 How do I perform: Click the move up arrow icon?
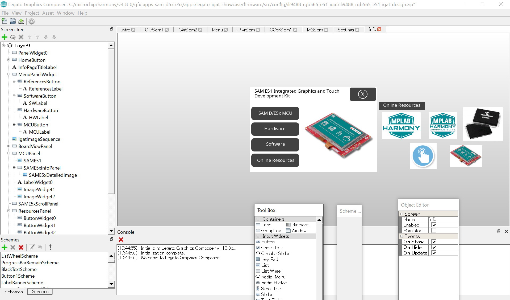click(29, 37)
